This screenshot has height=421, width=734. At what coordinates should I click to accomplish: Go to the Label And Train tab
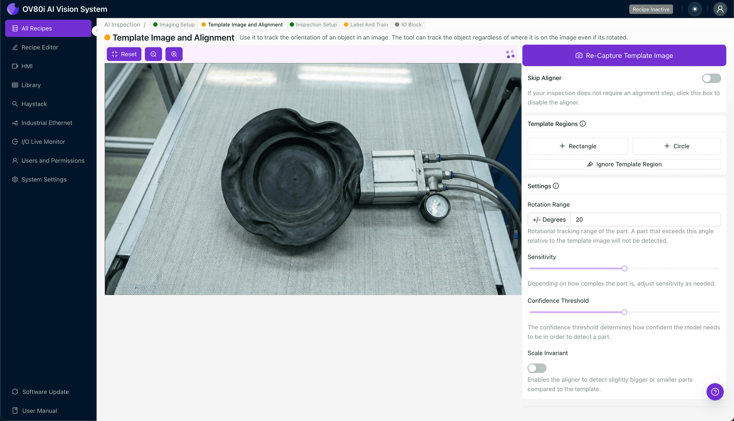(x=369, y=25)
